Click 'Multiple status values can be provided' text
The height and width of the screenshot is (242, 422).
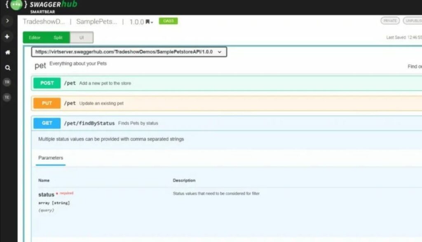tap(111, 139)
